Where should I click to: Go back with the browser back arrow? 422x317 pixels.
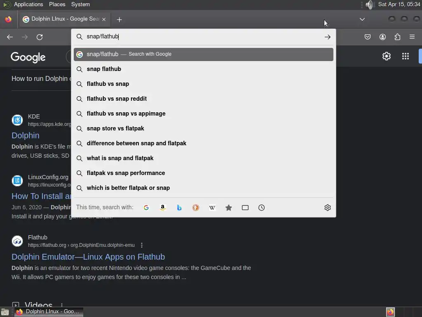click(x=10, y=37)
